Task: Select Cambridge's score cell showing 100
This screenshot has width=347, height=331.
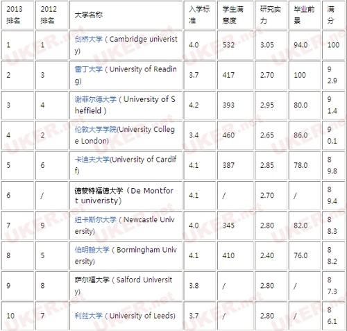Action: click(x=334, y=45)
